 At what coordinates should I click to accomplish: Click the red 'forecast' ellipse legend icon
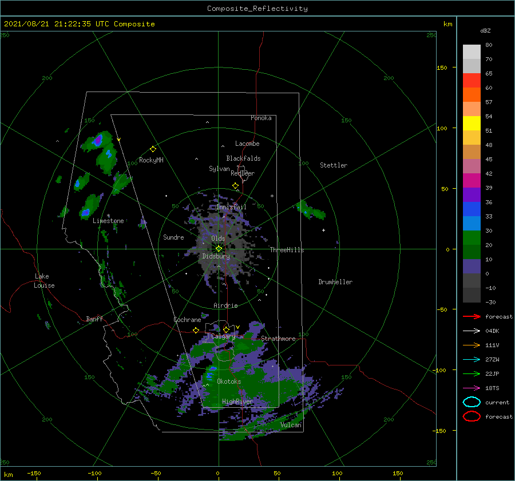tap(472, 416)
